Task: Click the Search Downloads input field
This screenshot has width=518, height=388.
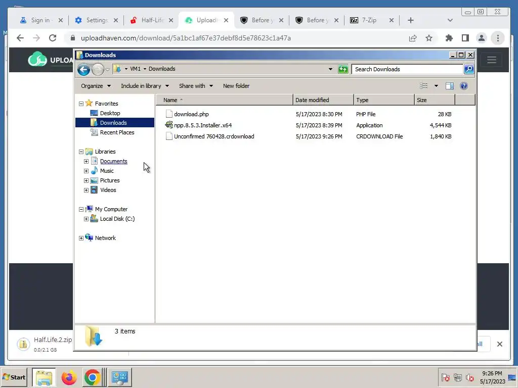Action: (x=407, y=69)
